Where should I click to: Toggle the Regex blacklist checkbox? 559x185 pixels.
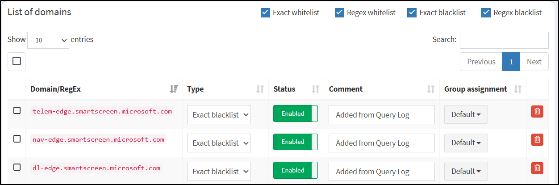(x=486, y=13)
